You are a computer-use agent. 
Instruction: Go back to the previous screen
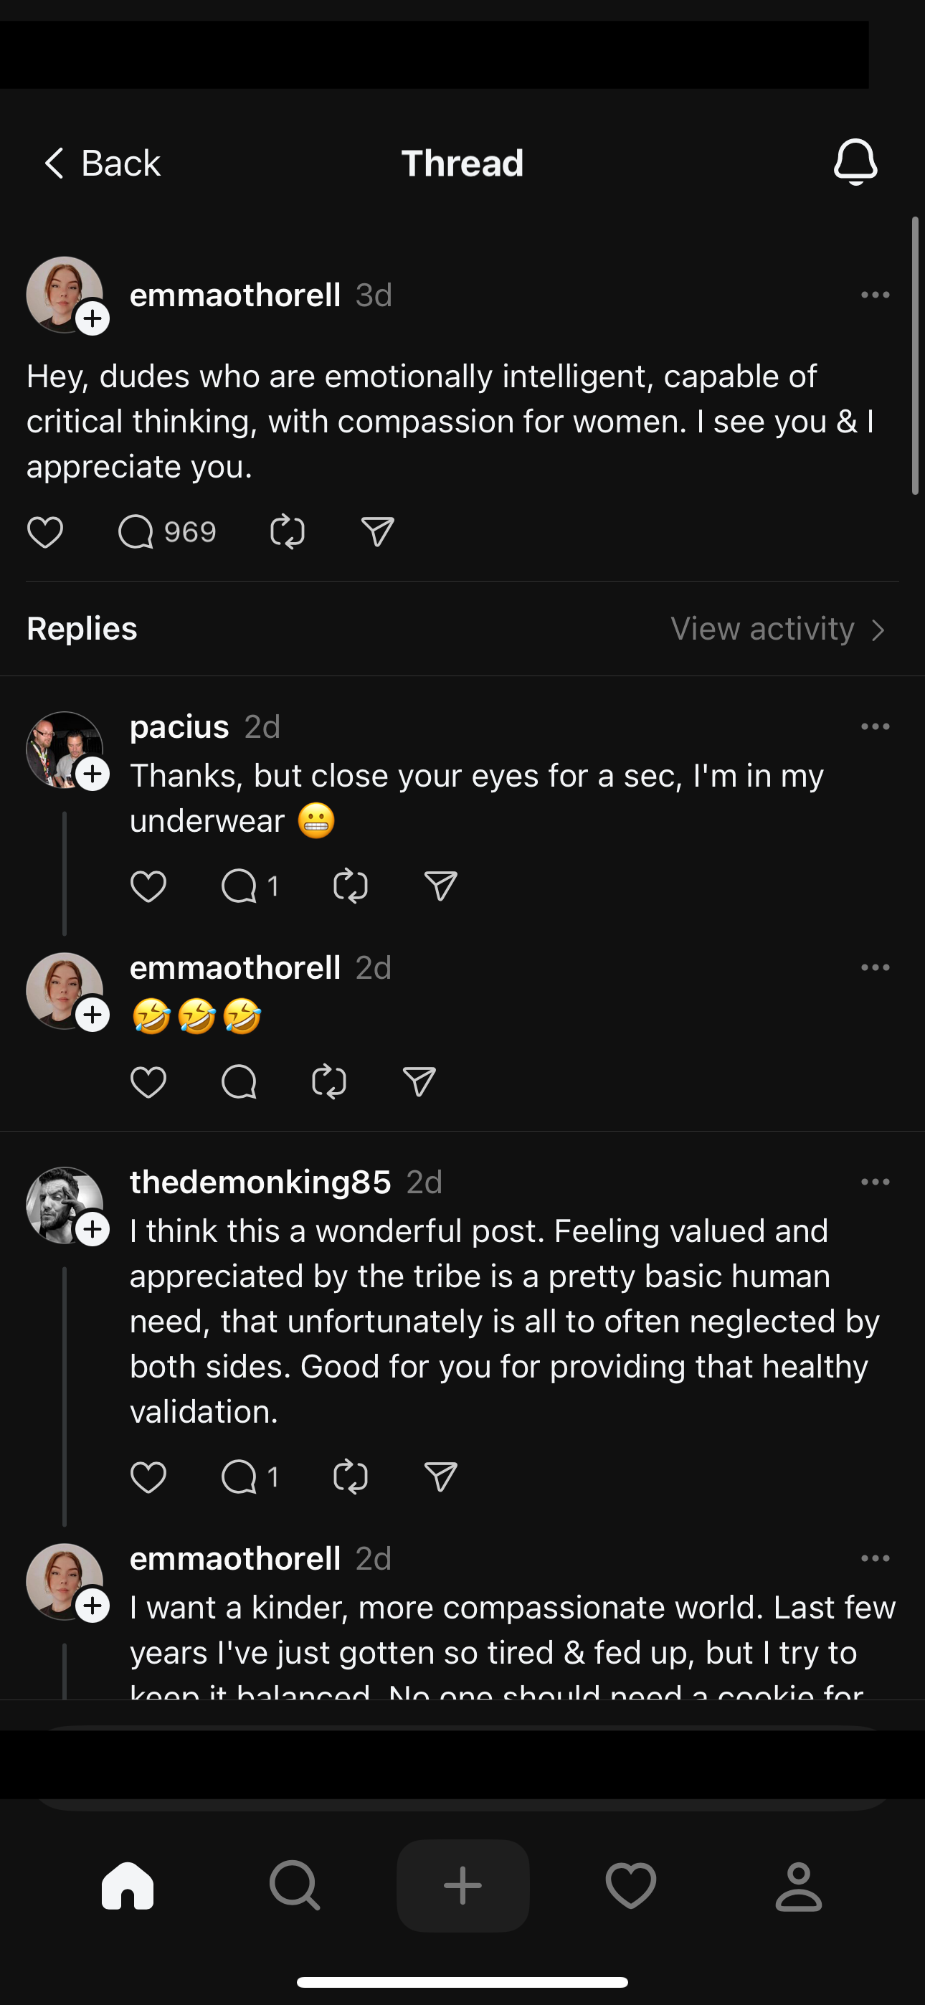[101, 163]
